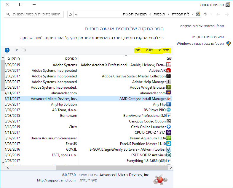Image resolution: width=233 pixels, height=188 pixels.
Task: Click the search programs input field
Action: (34, 14)
